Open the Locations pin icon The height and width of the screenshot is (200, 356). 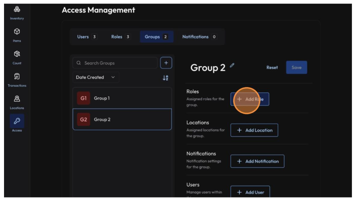(x=17, y=99)
